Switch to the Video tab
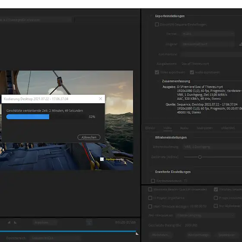 click(x=168, y=128)
